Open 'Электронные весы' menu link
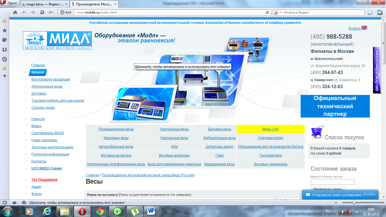Viewport: 386px width, 217px height. [x=47, y=86]
